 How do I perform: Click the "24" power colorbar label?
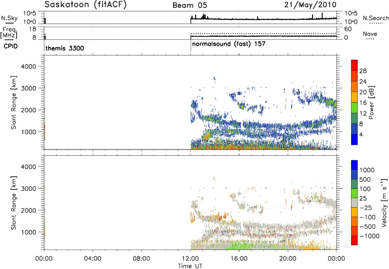click(363, 82)
